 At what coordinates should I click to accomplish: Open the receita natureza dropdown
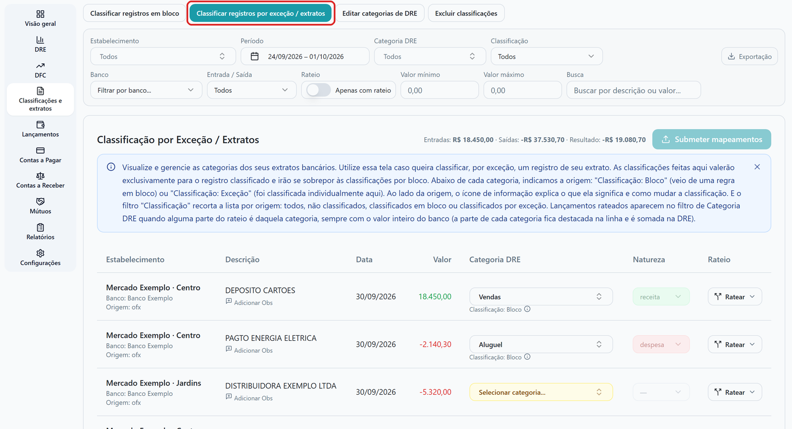[661, 297]
